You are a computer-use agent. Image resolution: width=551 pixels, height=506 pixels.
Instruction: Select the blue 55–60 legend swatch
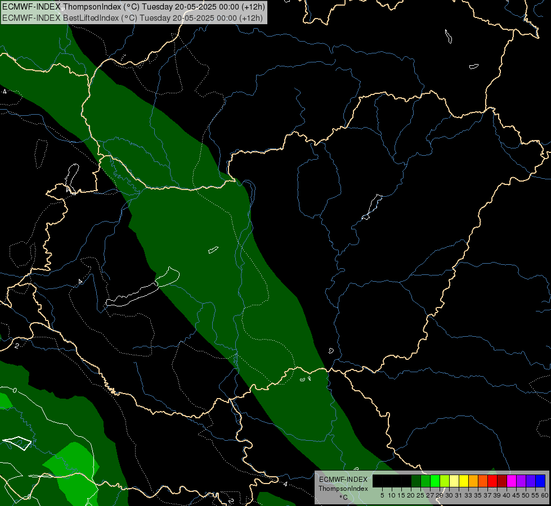tap(540, 481)
